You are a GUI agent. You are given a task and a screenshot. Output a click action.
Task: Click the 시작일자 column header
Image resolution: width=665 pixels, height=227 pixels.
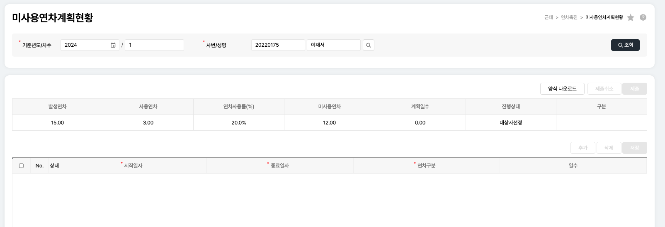tap(133, 166)
